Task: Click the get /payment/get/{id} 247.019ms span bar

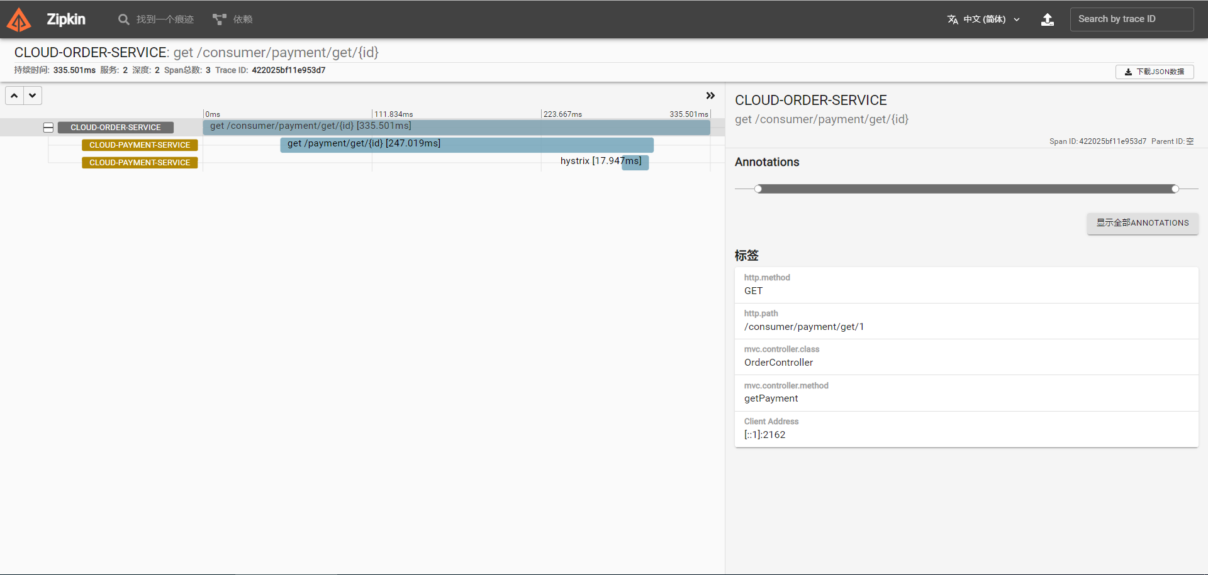Action: tap(467, 145)
